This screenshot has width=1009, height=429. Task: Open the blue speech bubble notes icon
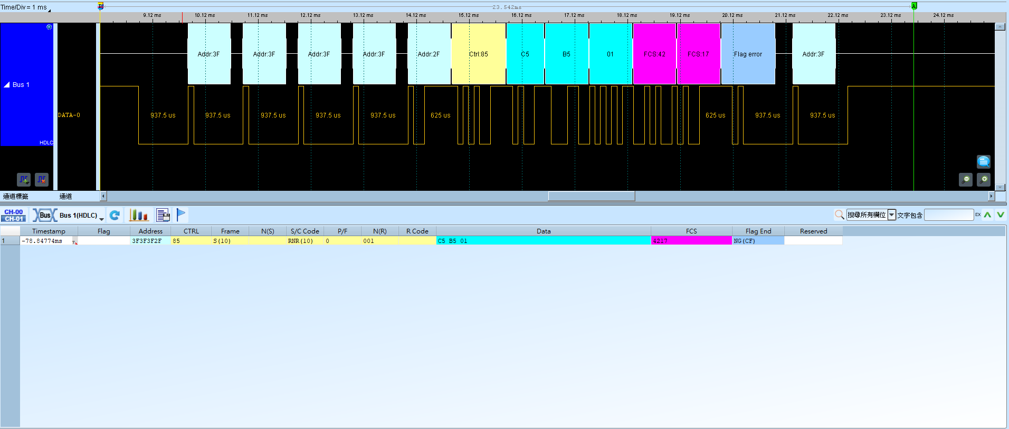click(x=984, y=161)
